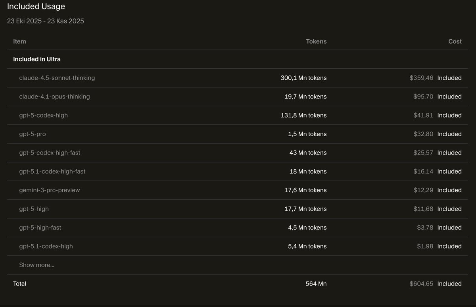Screen dimensions: 476x307
Task: Click the Included in Ultra group heading
Action: pyautogui.click(x=36, y=59)
